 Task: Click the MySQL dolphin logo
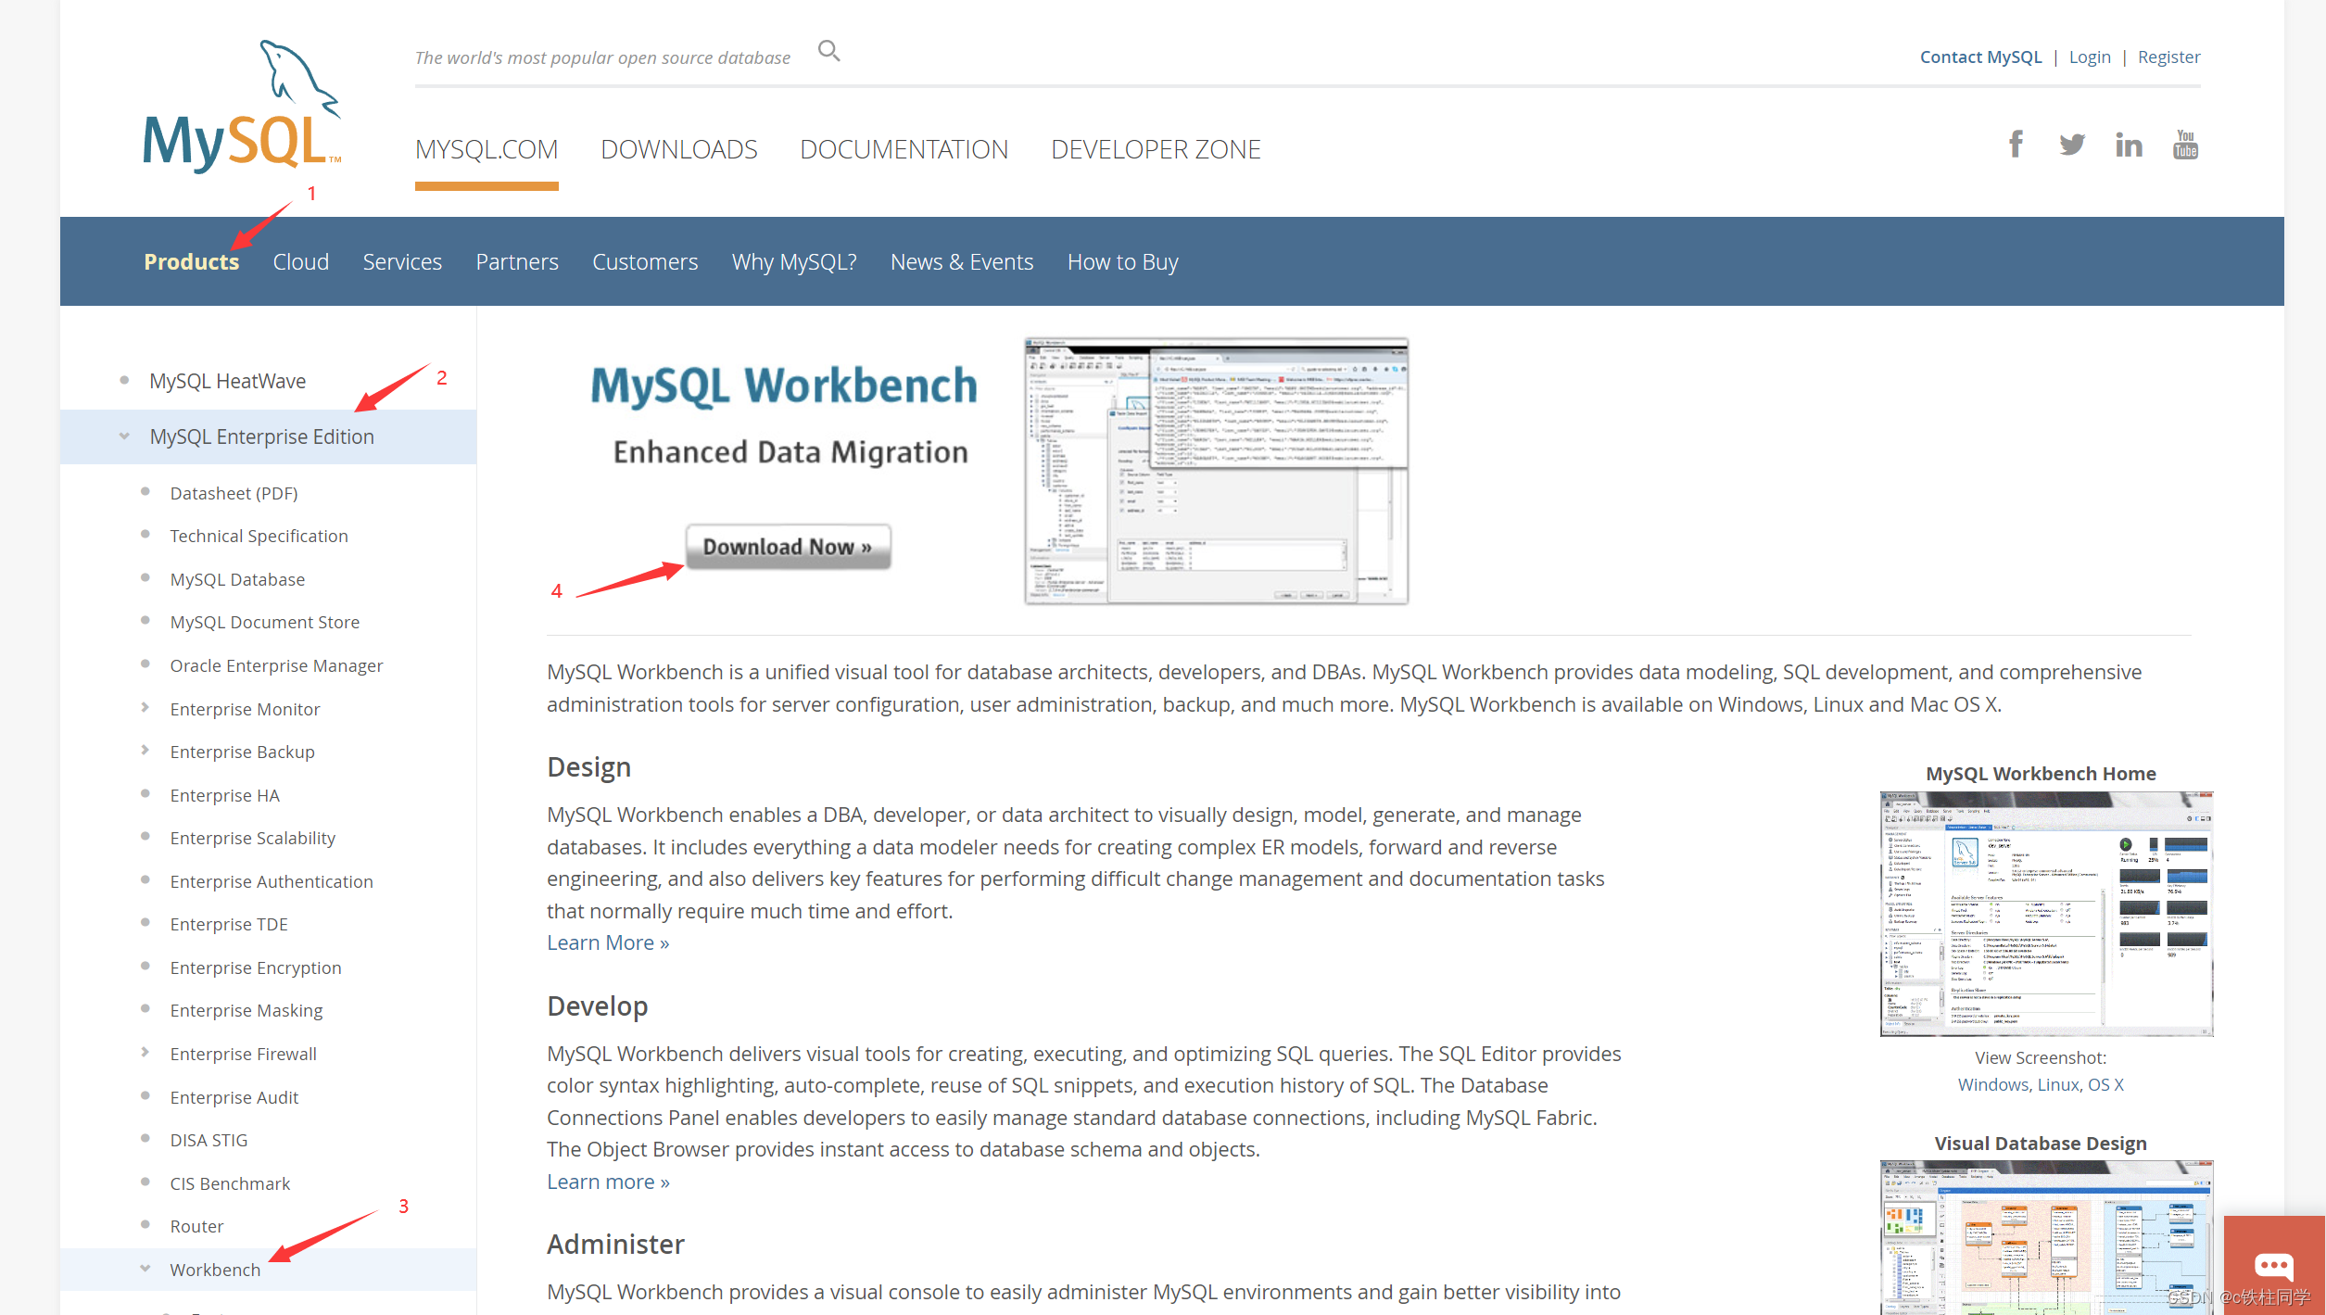click(x=242, y=106)
